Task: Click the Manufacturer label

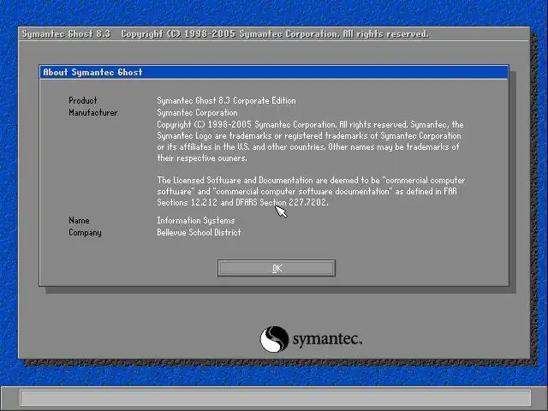Action: [x=93, y=112]
